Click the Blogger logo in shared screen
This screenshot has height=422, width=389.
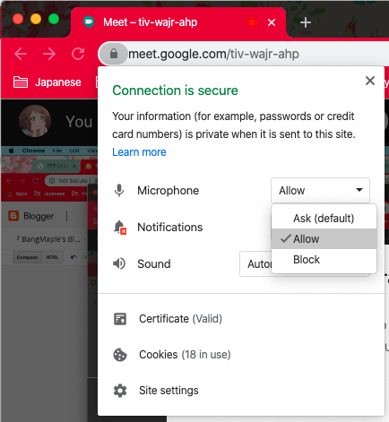click(x=13, y=216)
